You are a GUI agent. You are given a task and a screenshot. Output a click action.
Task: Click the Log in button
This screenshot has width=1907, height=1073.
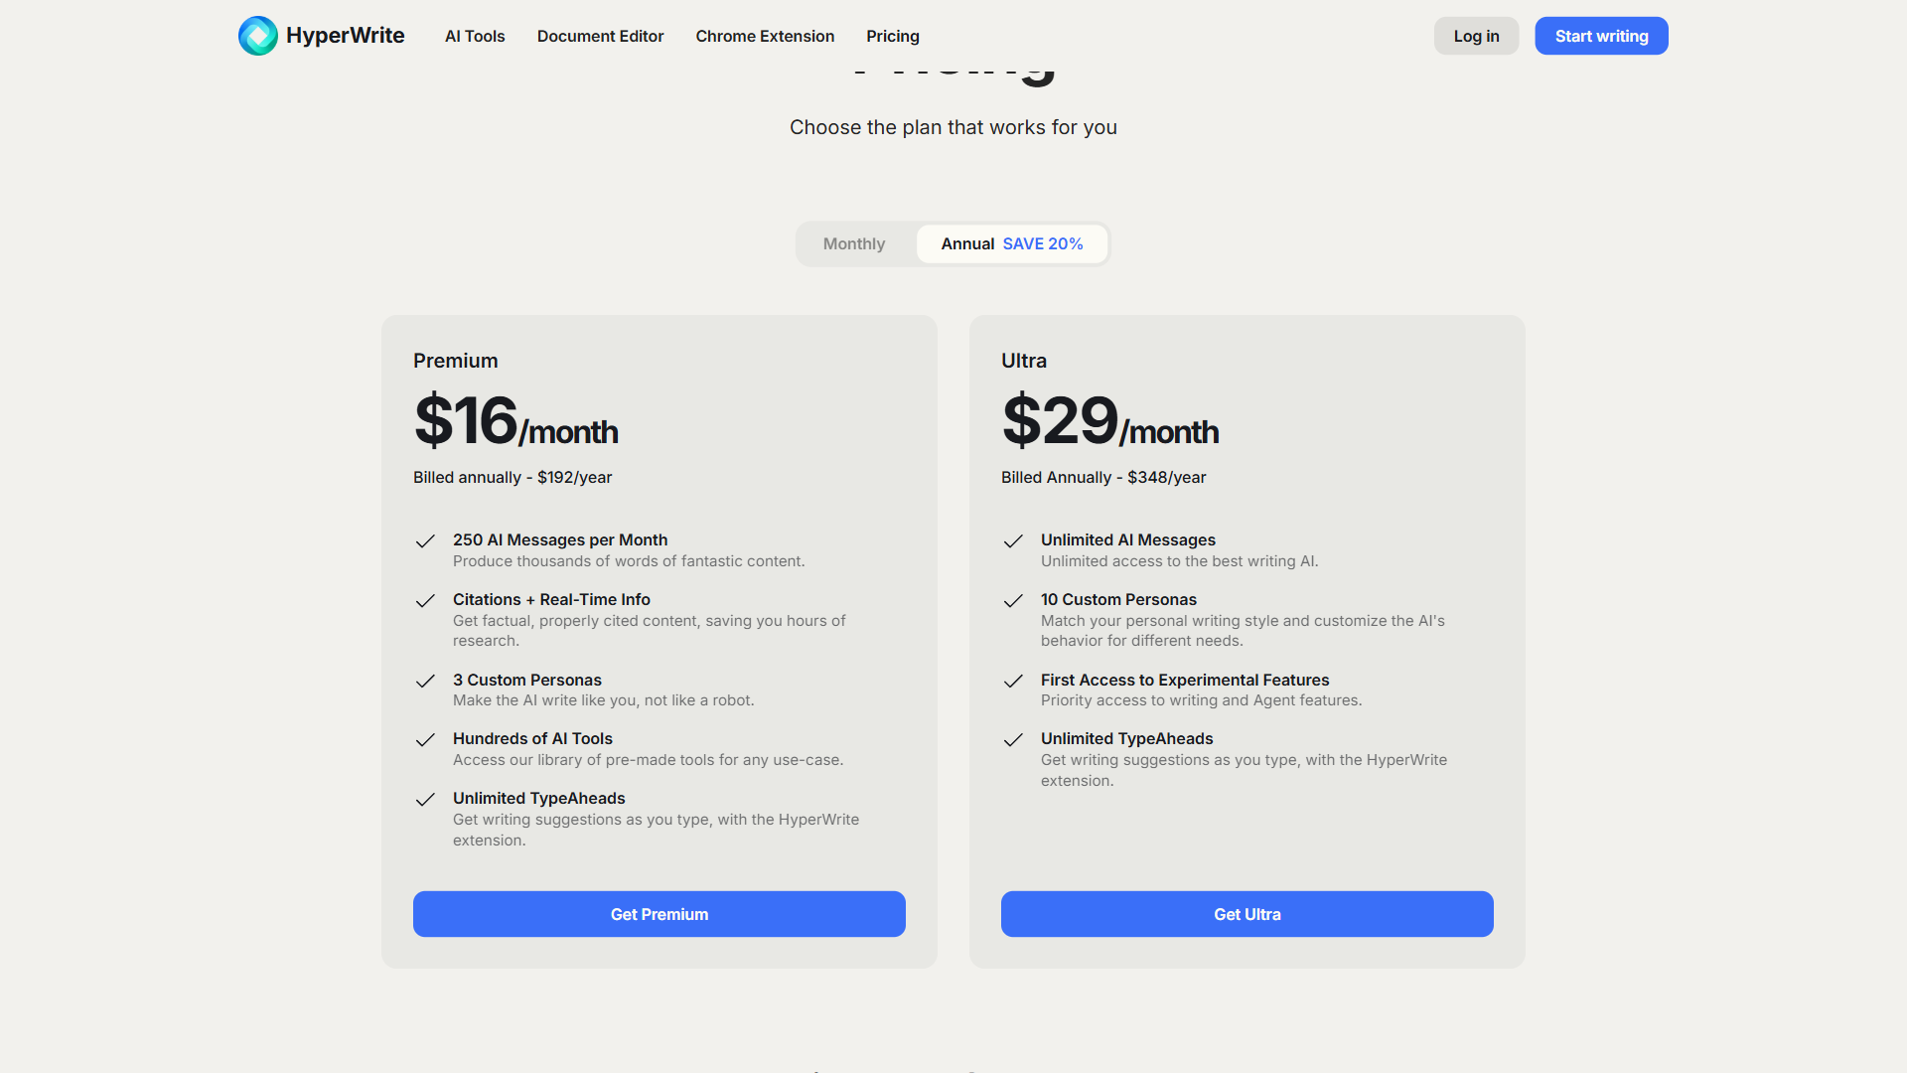1476,36
